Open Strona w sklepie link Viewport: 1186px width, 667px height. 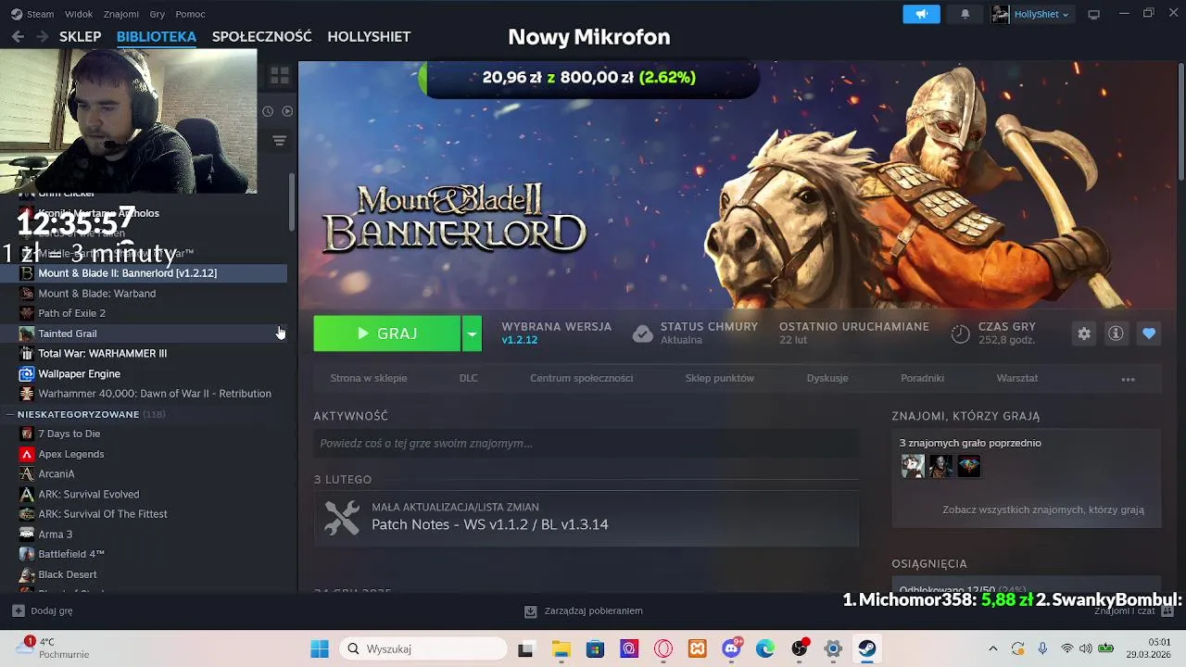pos(369,378)
